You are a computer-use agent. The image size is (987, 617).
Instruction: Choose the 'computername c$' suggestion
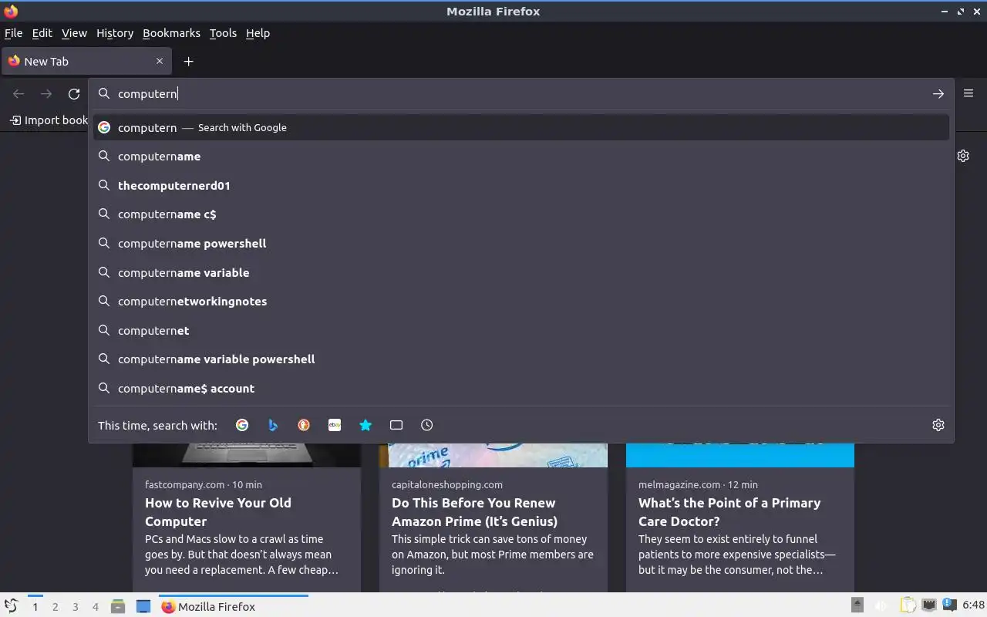coord(521,214)
